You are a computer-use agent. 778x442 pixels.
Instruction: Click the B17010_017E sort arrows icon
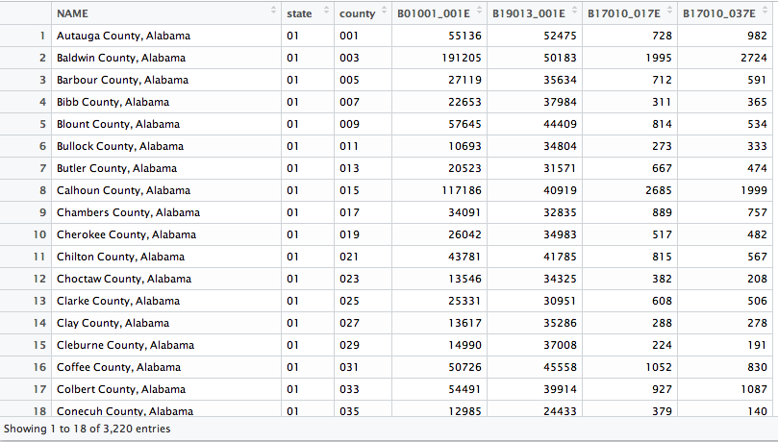coord(669,10)
